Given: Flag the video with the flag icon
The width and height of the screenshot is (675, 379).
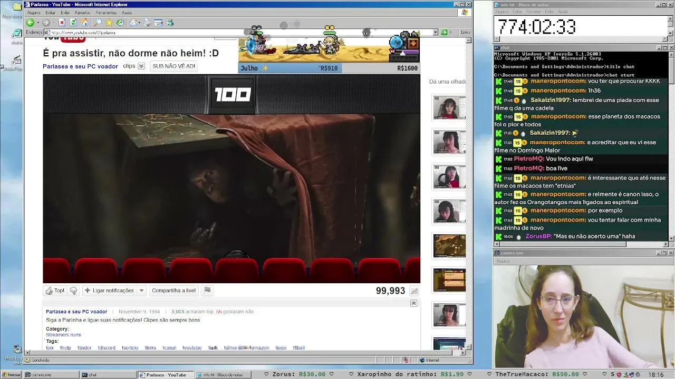Looking at the screenshot, I should coord(207,290).
